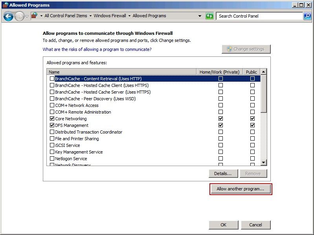This screenshot has width=314, height=235.
Task: Expand dropdown before All Control Panel Items
Action: pyautogui.click(x=41, y=16)
